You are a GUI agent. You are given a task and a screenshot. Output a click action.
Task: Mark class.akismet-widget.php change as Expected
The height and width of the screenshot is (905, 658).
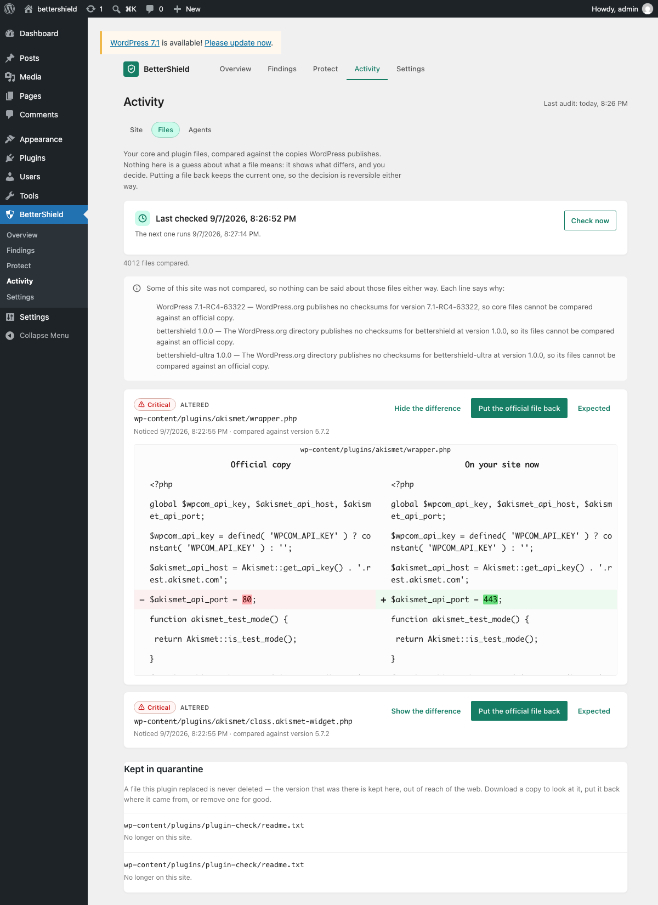click(x=594, y=711)
